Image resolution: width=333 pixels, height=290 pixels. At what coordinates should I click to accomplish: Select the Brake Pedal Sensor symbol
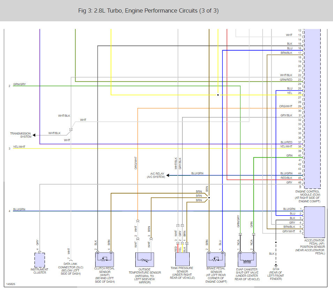click(x=216, y=259)
